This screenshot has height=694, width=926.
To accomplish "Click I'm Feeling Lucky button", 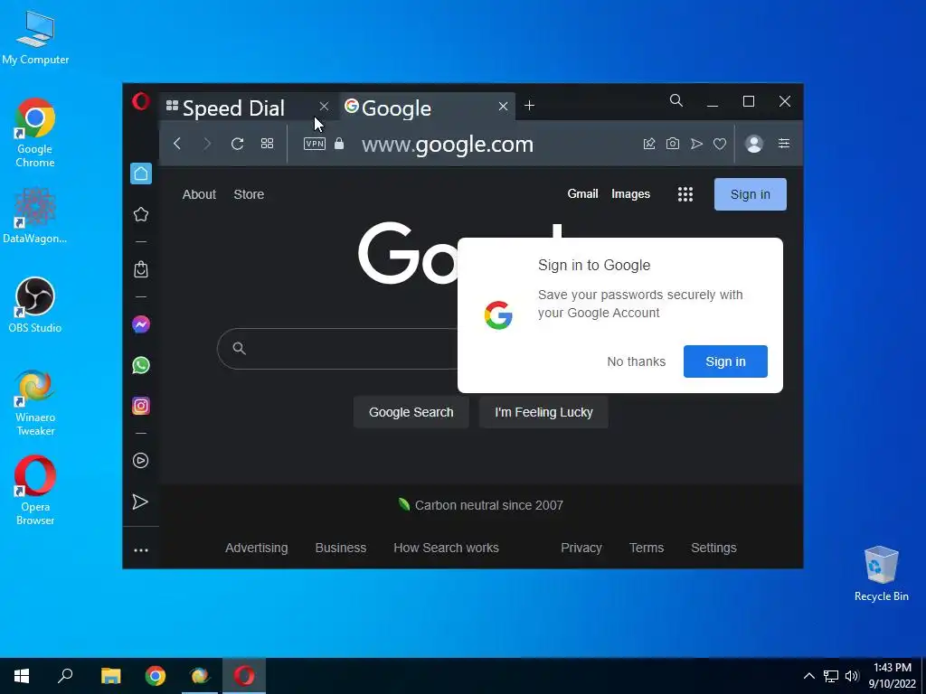I will (543, 412).
